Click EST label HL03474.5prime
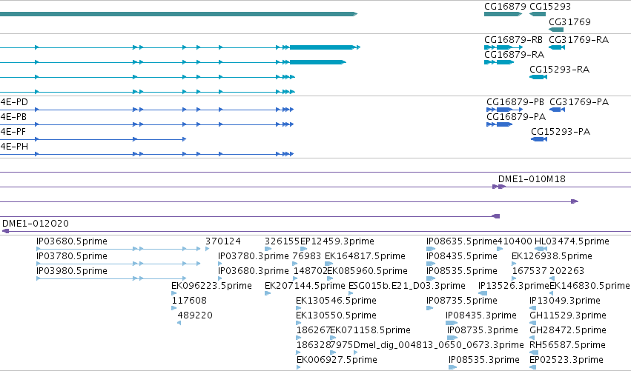The width and height of the screenshot is (631, 371). coord(572,241)
